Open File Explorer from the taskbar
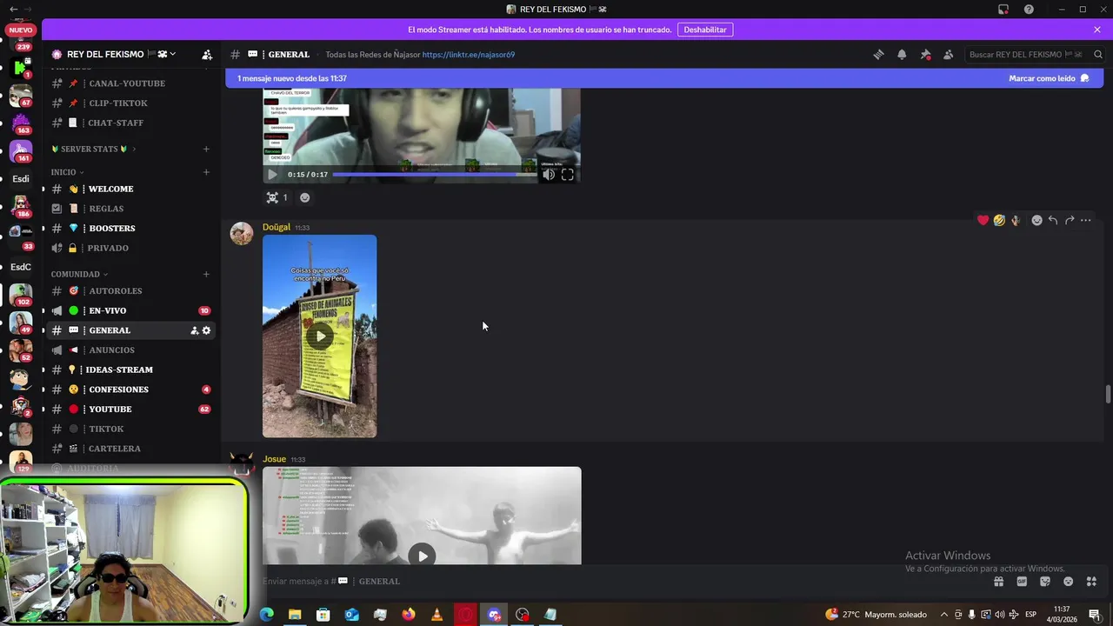The image size is (1113, 626). (x=295, y=615)
